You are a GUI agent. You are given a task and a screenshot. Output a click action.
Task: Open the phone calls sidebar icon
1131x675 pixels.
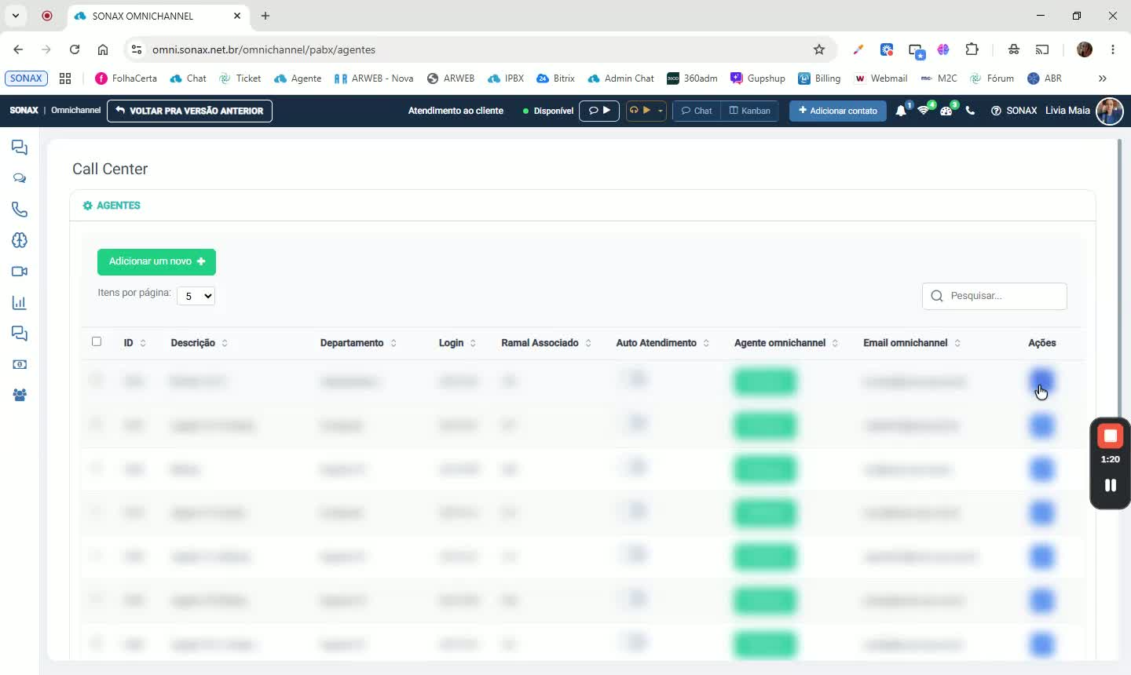[x=20, y=210]
